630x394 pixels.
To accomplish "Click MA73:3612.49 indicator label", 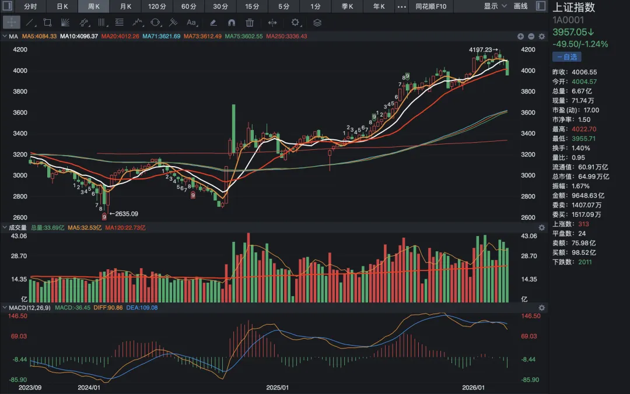I will (202, 36).
